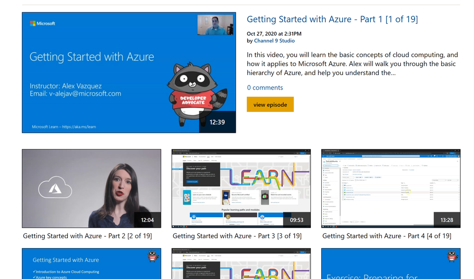Image resolution: width=474 pixels, height=279 pixels.
Task: Open the Part 4 Azure portal thumbnail
Action: (390, 188)
